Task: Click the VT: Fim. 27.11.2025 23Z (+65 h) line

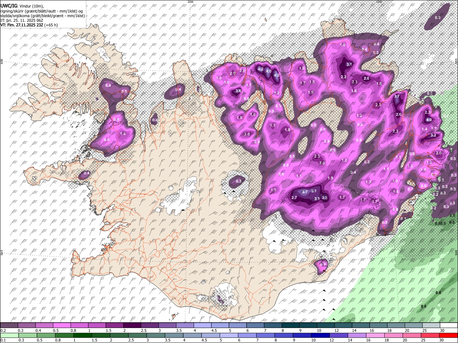Action: pos(29,25)
